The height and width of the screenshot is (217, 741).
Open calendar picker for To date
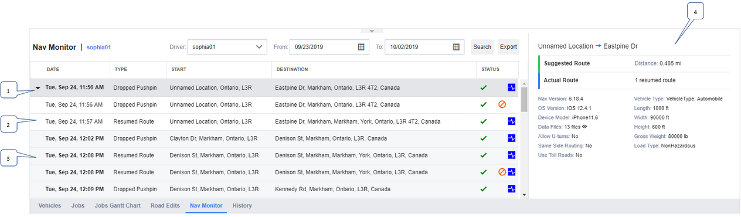click(456, 47)
